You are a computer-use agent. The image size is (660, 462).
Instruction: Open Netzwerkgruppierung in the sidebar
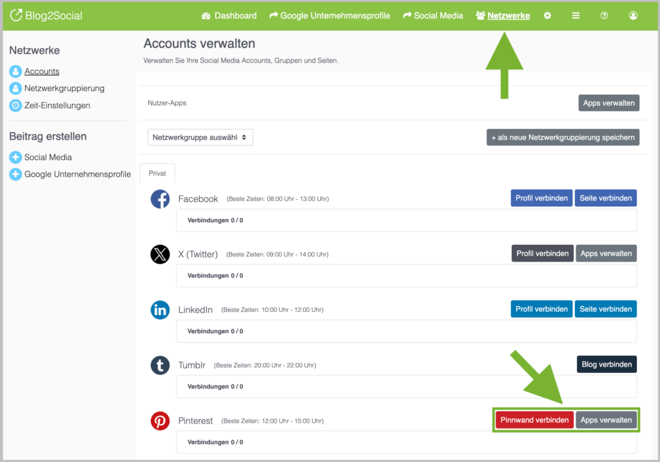pos(64,88)
